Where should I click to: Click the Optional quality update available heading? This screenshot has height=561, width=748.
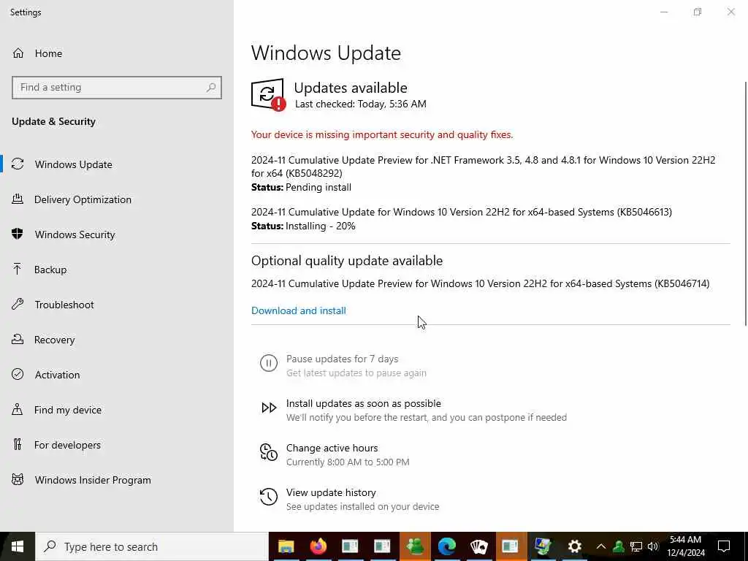347,261
